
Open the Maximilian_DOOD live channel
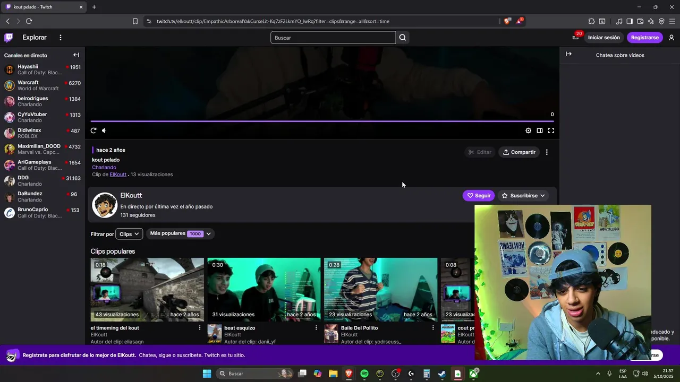[42, 149]
